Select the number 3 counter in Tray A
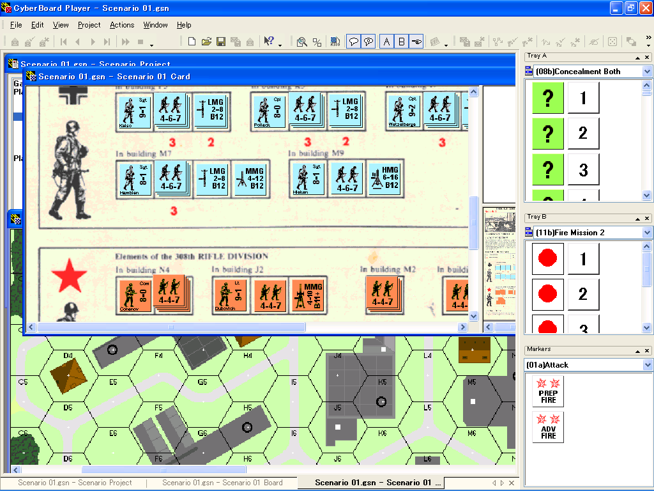 pyautogui.click(x=584, y=169)
